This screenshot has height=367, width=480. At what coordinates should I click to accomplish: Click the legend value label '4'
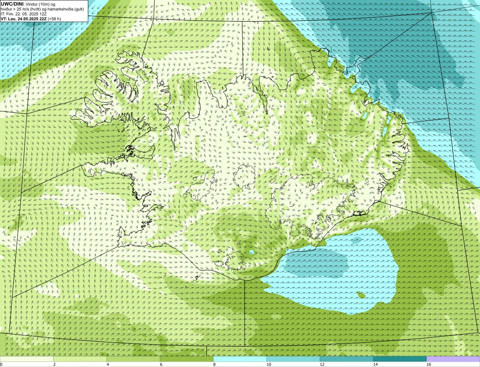108,364
